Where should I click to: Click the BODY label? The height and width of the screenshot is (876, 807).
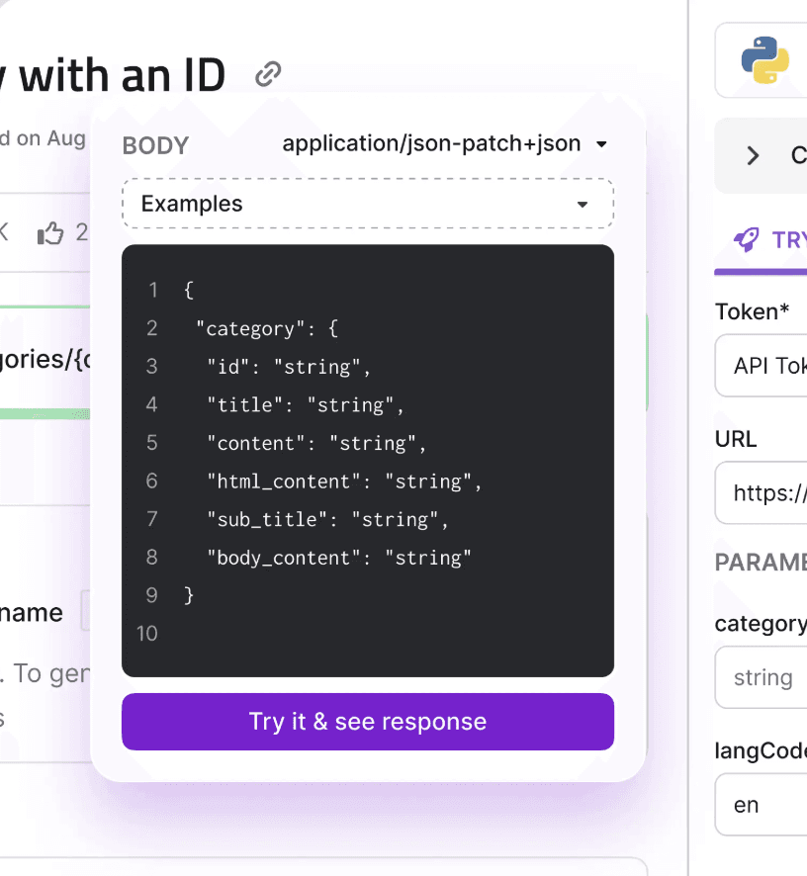coord(155,145)
